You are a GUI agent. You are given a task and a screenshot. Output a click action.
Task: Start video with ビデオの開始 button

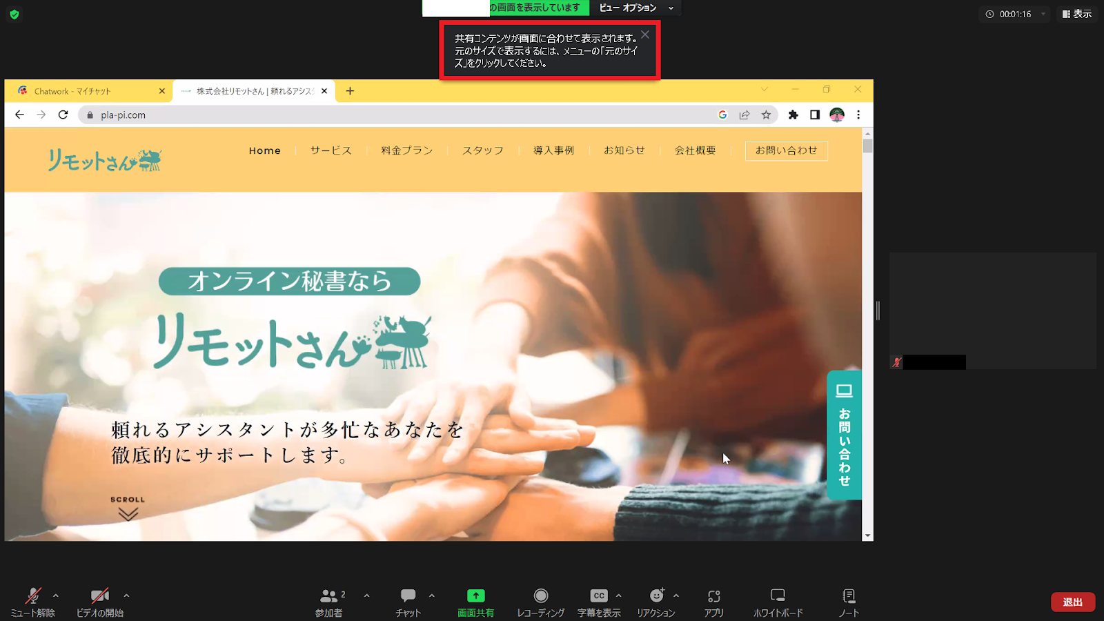100,602
